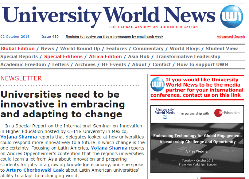The image size is (249, 179).
Task: Go to Academic Freedom section
Action: pyautogui.click(x=23, y=64)
